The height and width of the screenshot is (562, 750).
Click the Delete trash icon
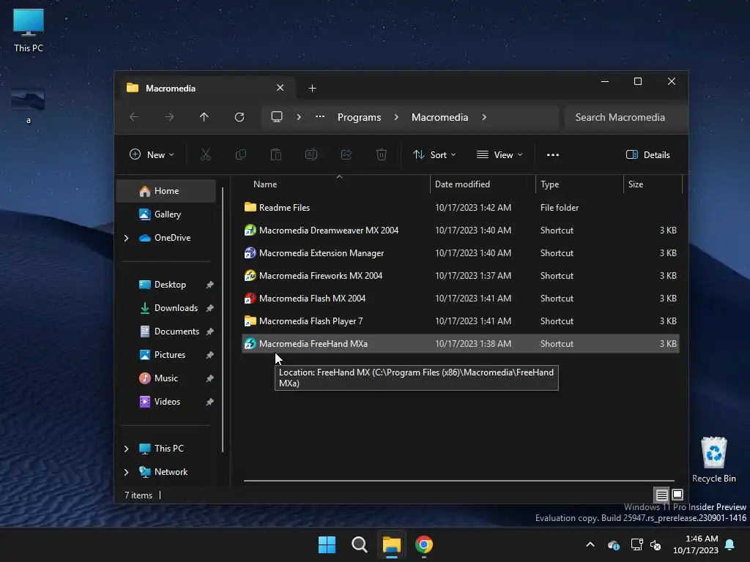point(381,154)
